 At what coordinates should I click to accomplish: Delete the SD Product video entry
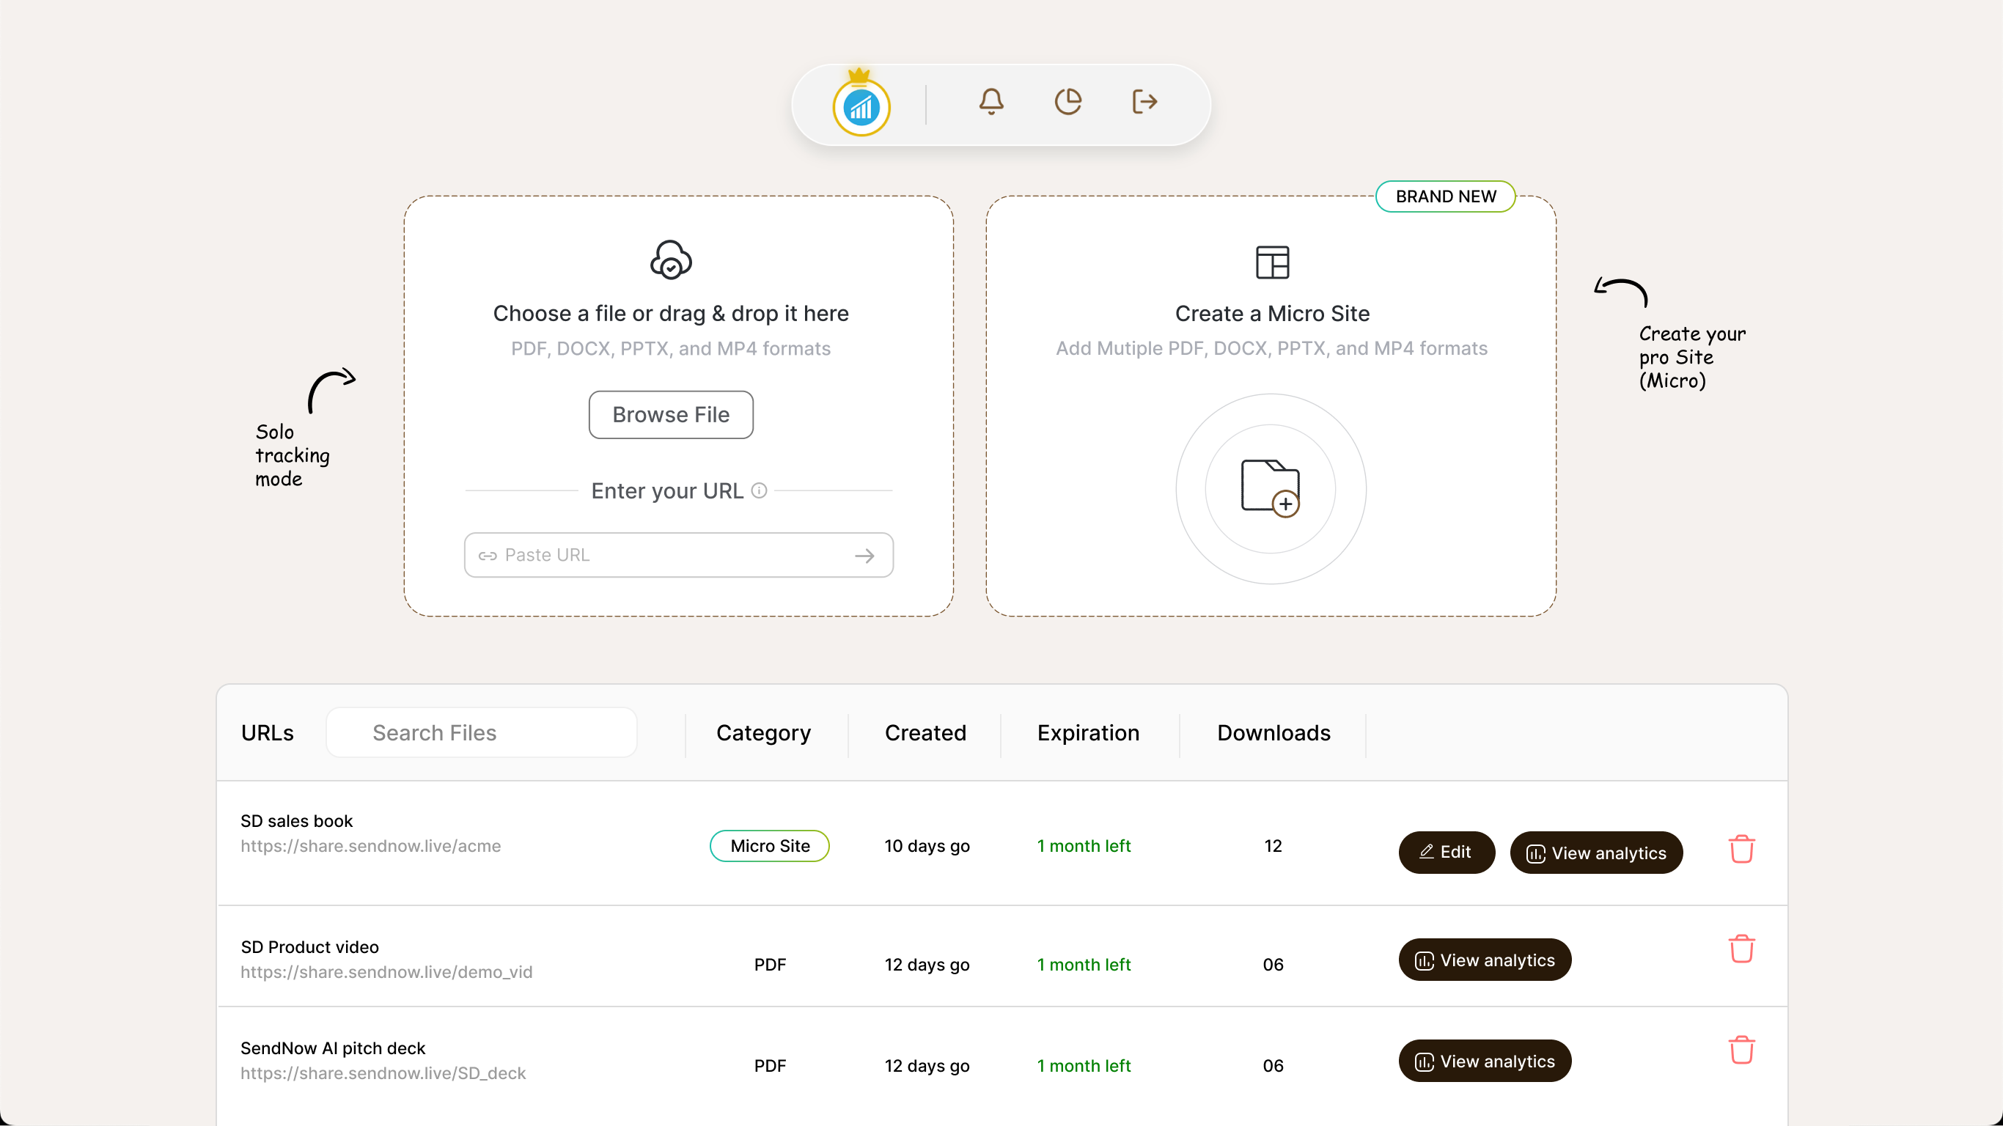click(x=1741, y=949)
